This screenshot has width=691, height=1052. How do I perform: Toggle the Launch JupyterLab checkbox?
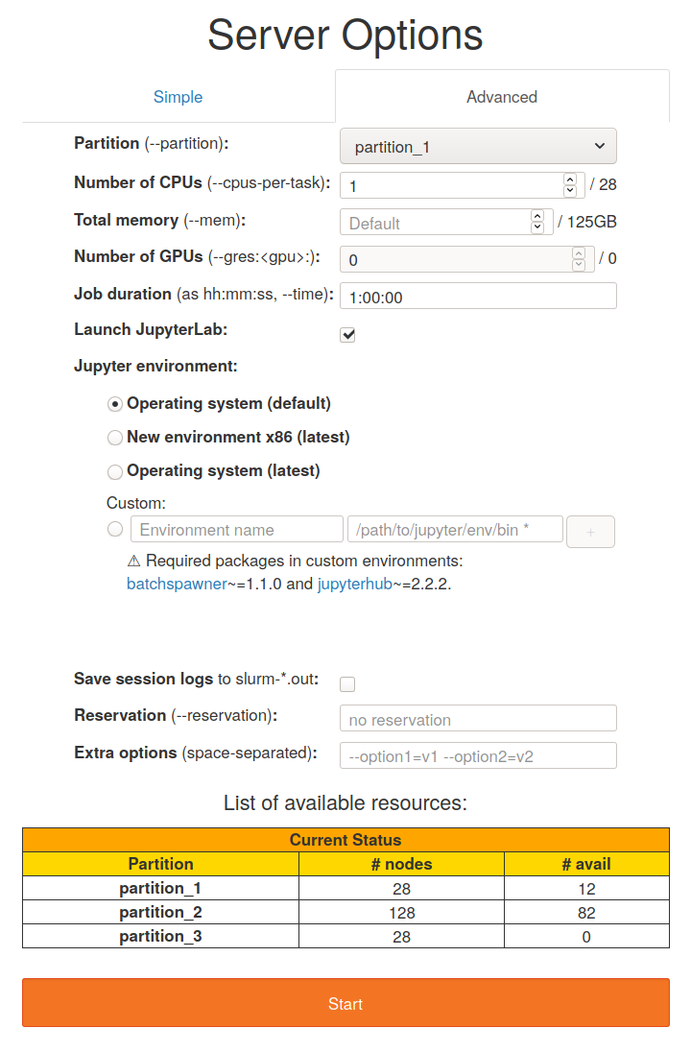[x=346, y=334]
